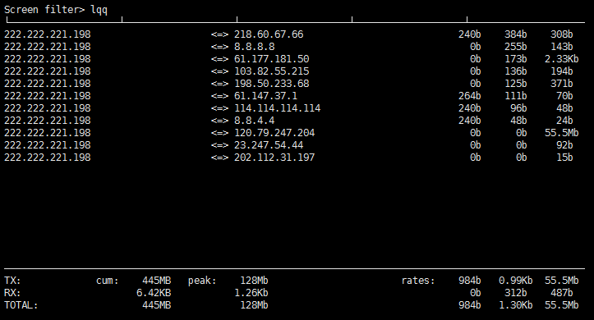Screen dimensions: 594x320
Task: Click the RX cumulative 6.42KB value
Action: [x=154, y=293]
